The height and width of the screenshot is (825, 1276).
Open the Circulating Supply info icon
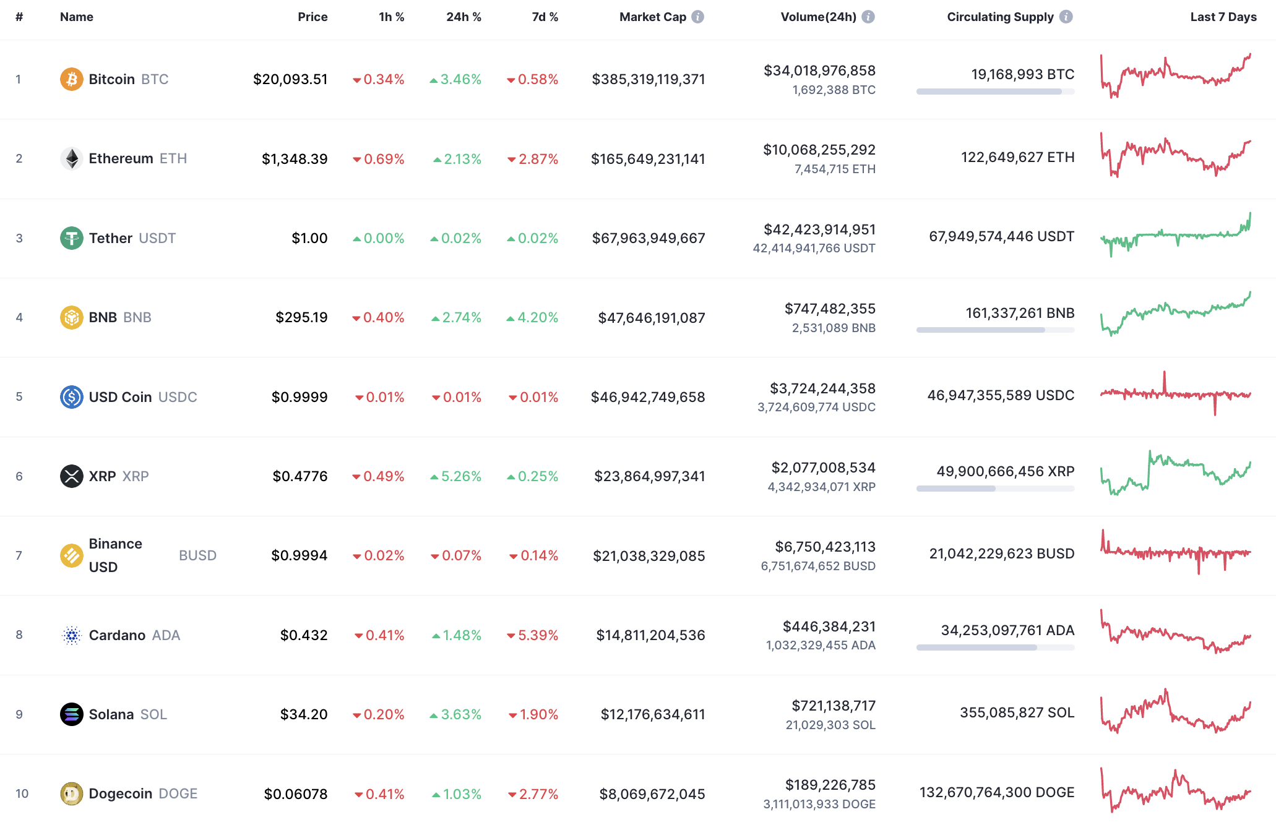tap(1066, 17)
